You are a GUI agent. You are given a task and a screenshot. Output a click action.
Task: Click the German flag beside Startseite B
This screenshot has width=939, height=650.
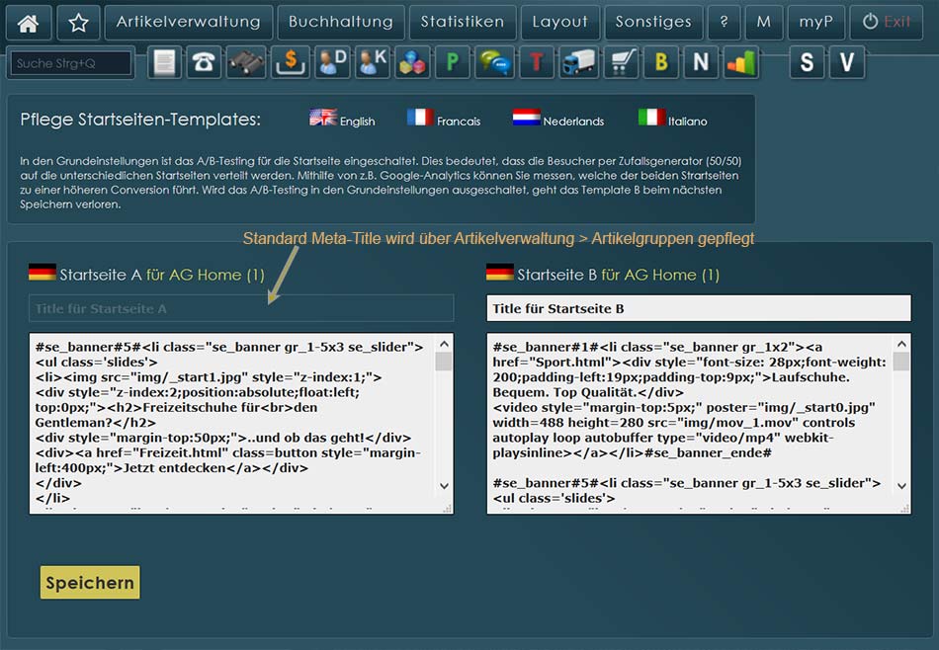click(500, 273)
